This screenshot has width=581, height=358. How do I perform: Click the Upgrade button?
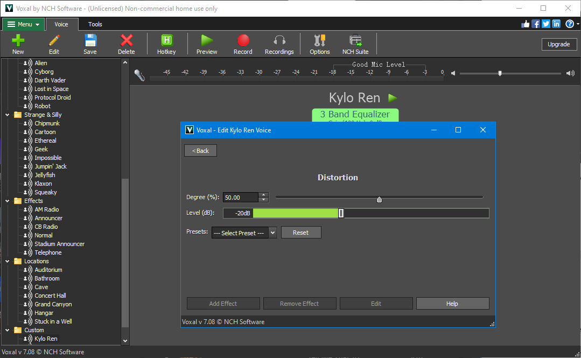coord(559,44)
